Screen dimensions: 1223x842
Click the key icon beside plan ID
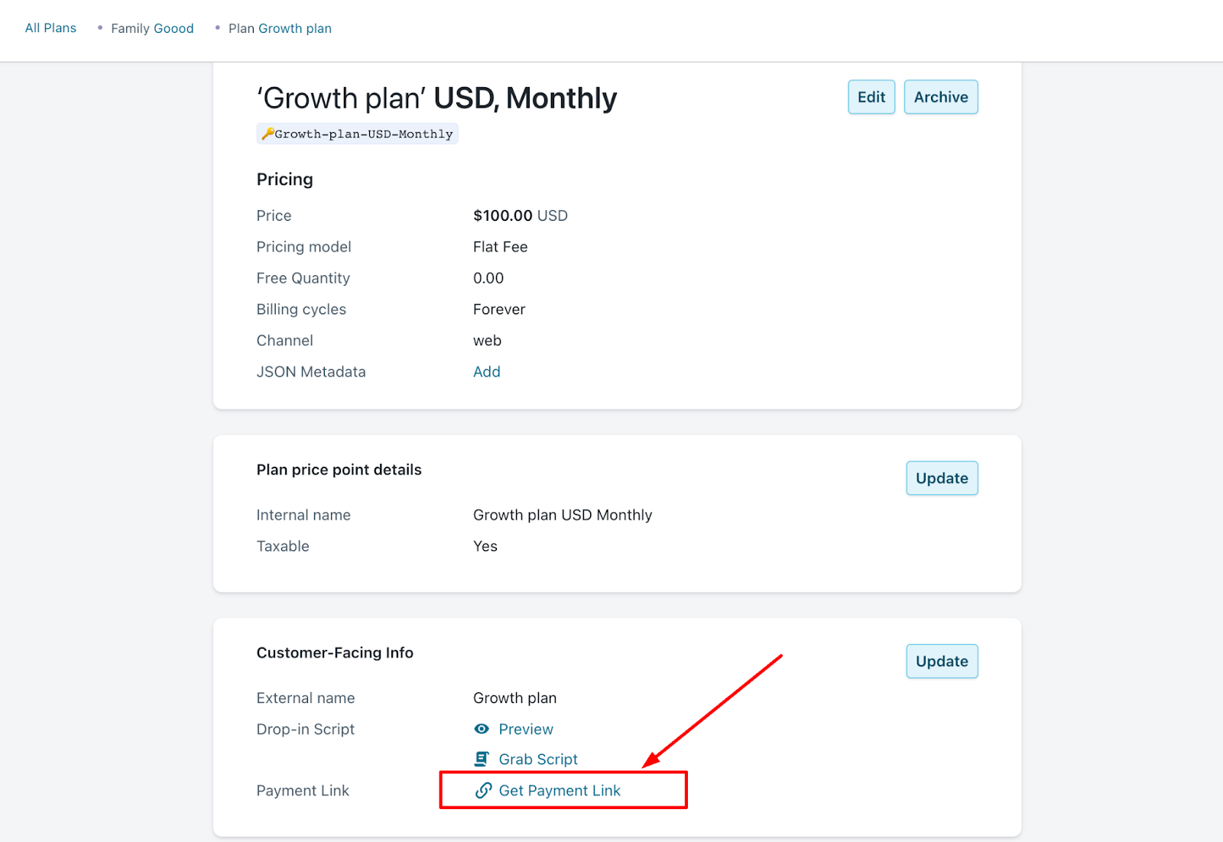coord(268,134)
